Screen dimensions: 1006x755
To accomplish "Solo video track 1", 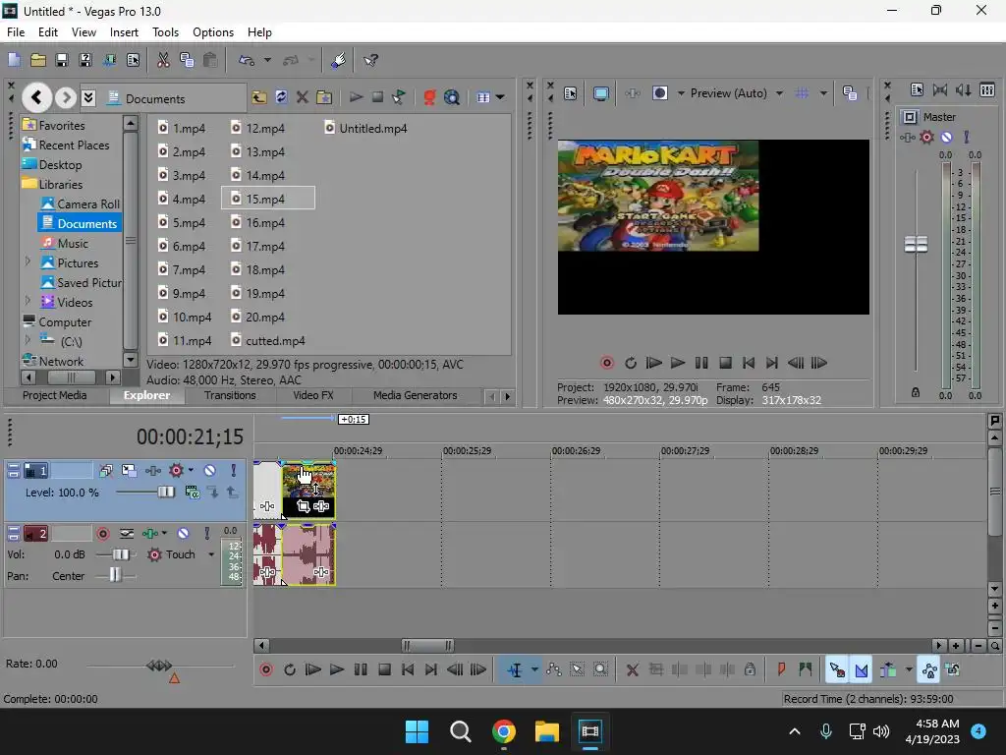I will pos(234,471).
